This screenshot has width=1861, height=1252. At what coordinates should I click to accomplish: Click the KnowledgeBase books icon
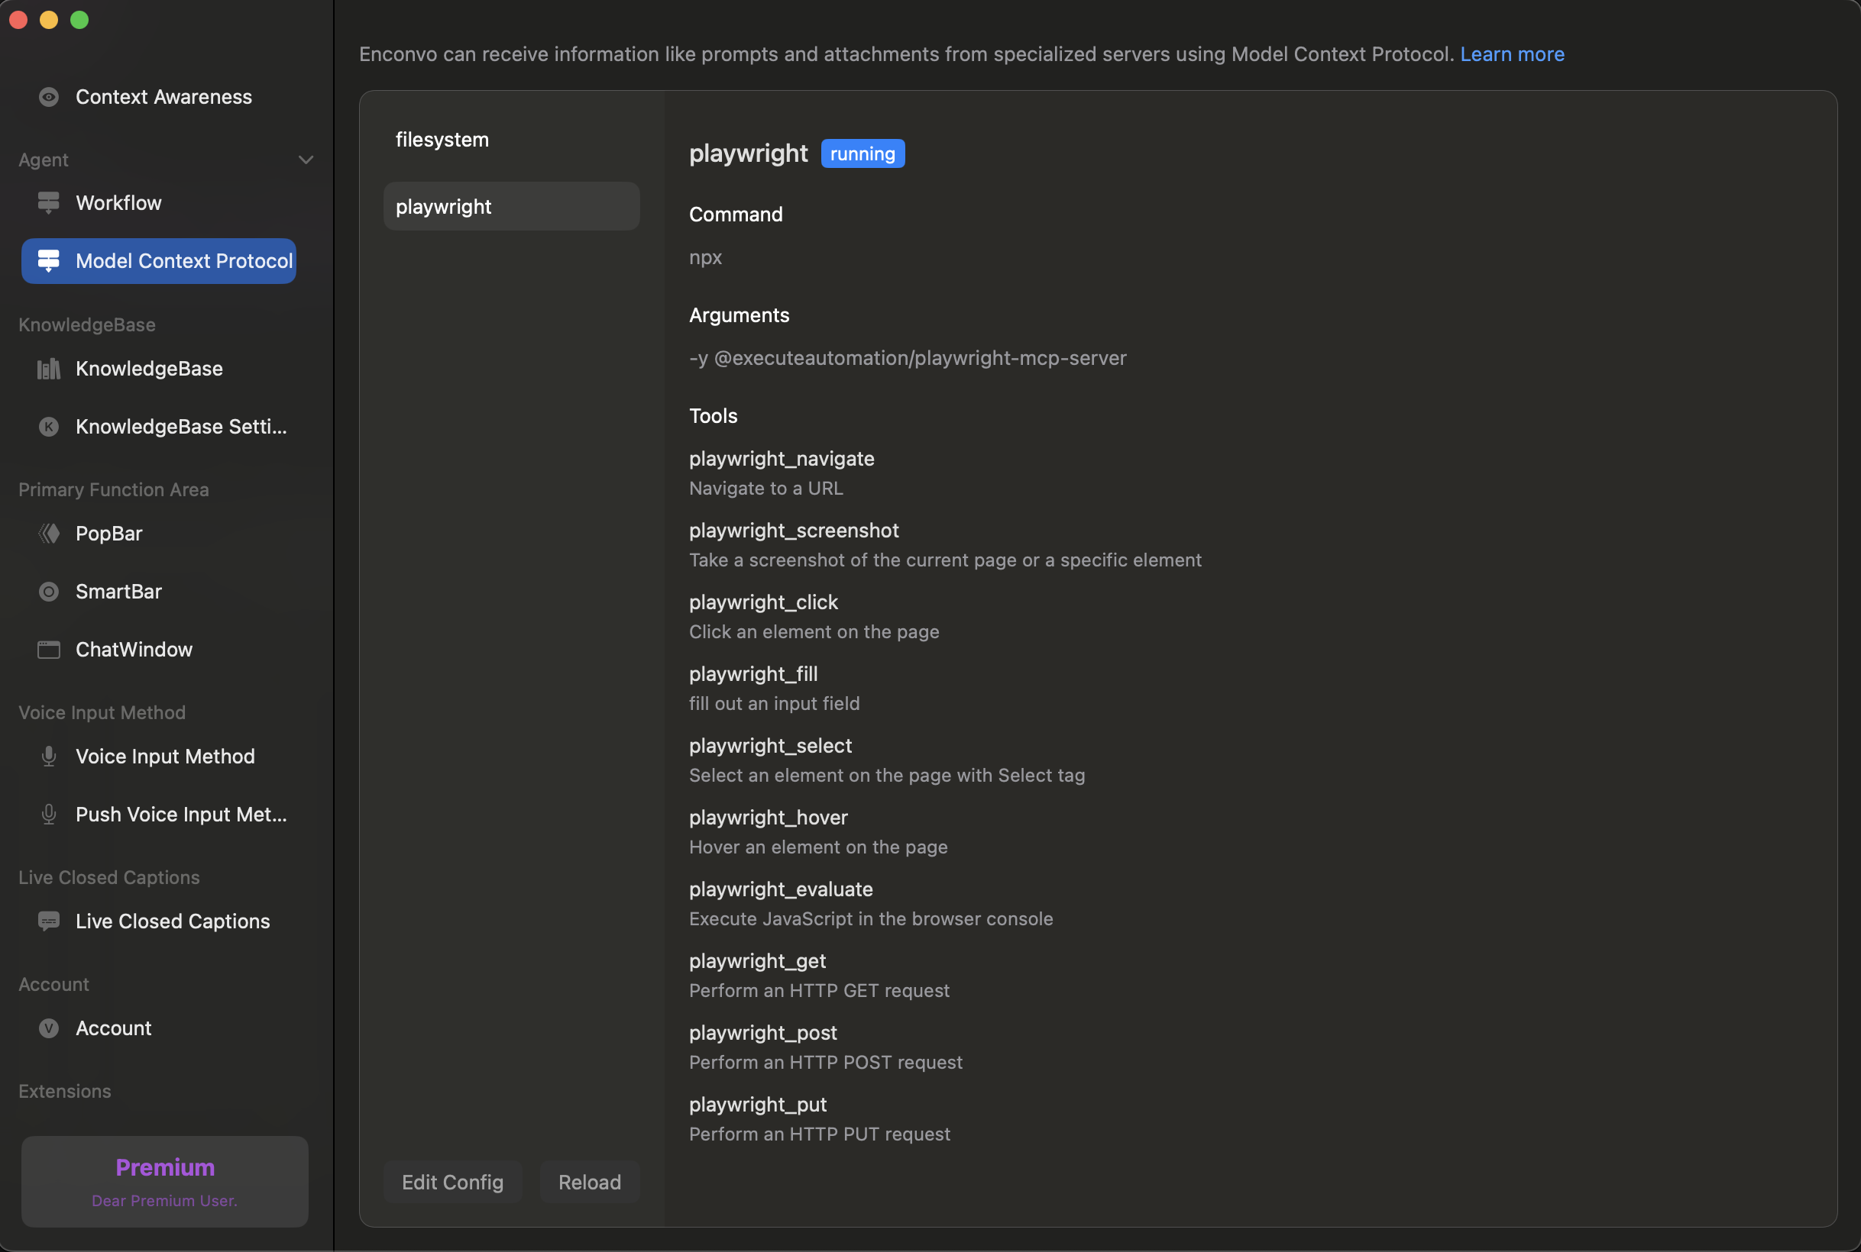(x=49, y=369)
